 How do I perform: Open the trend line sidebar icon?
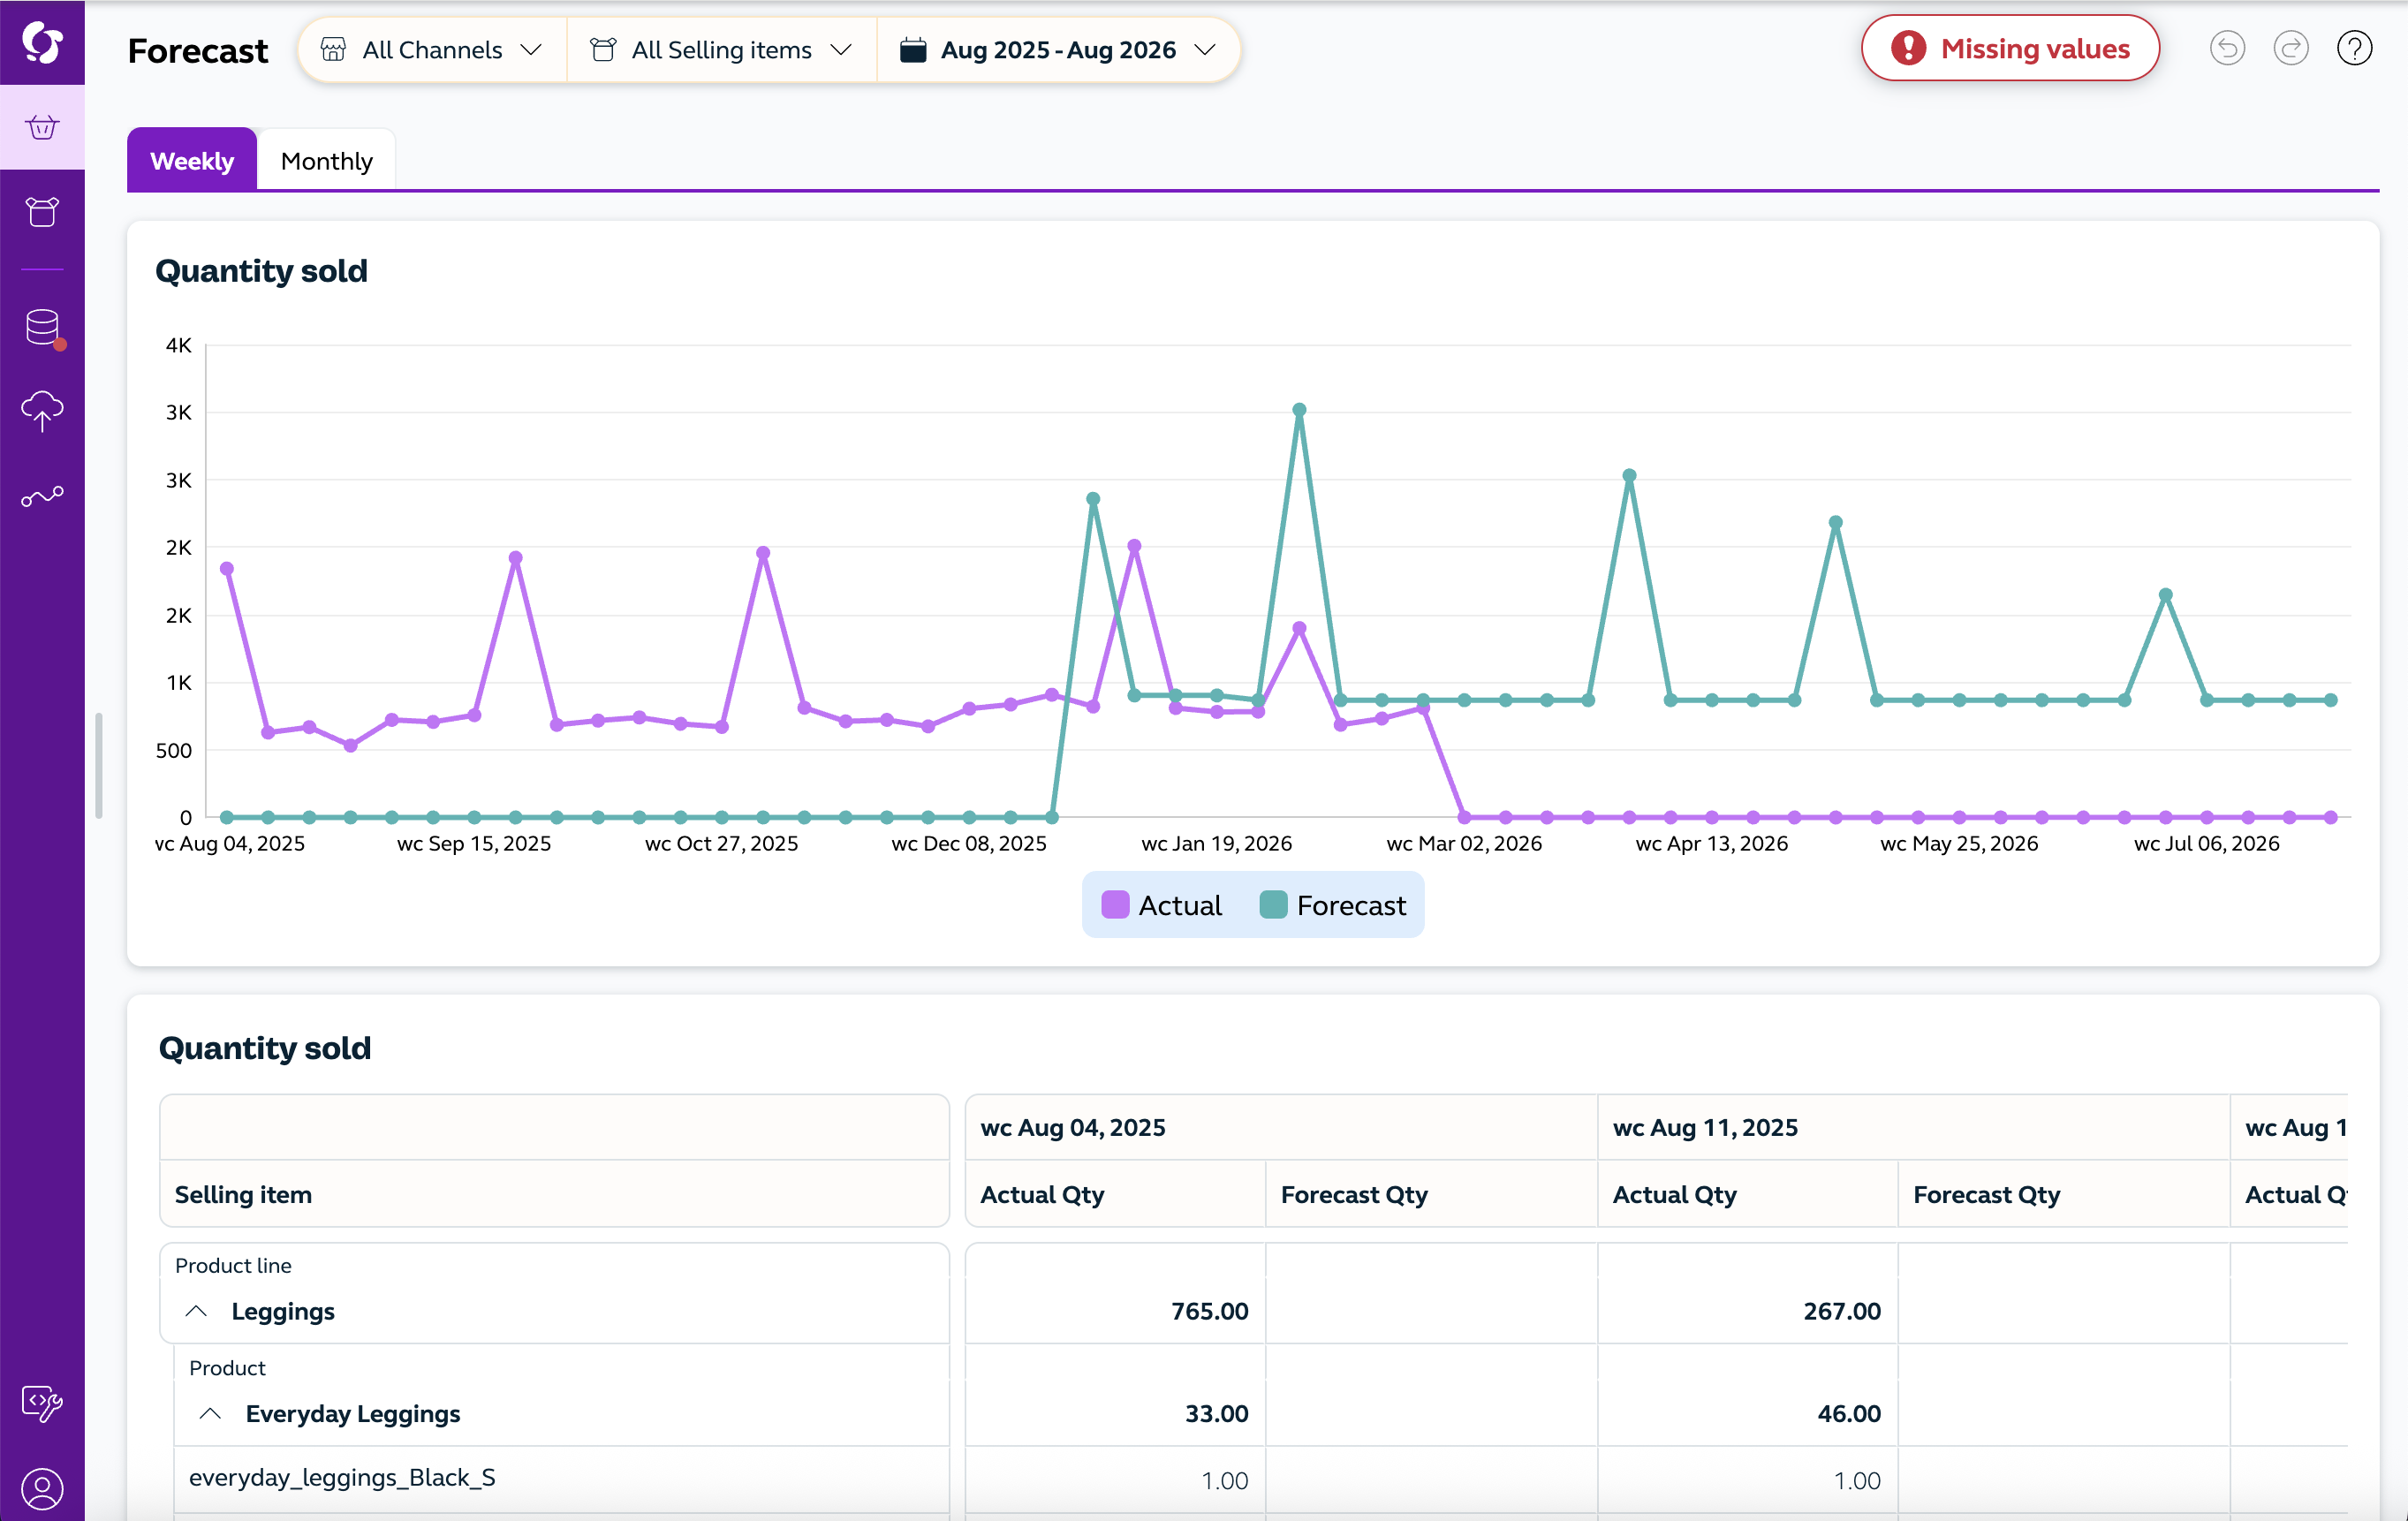(x=42, y=496)
